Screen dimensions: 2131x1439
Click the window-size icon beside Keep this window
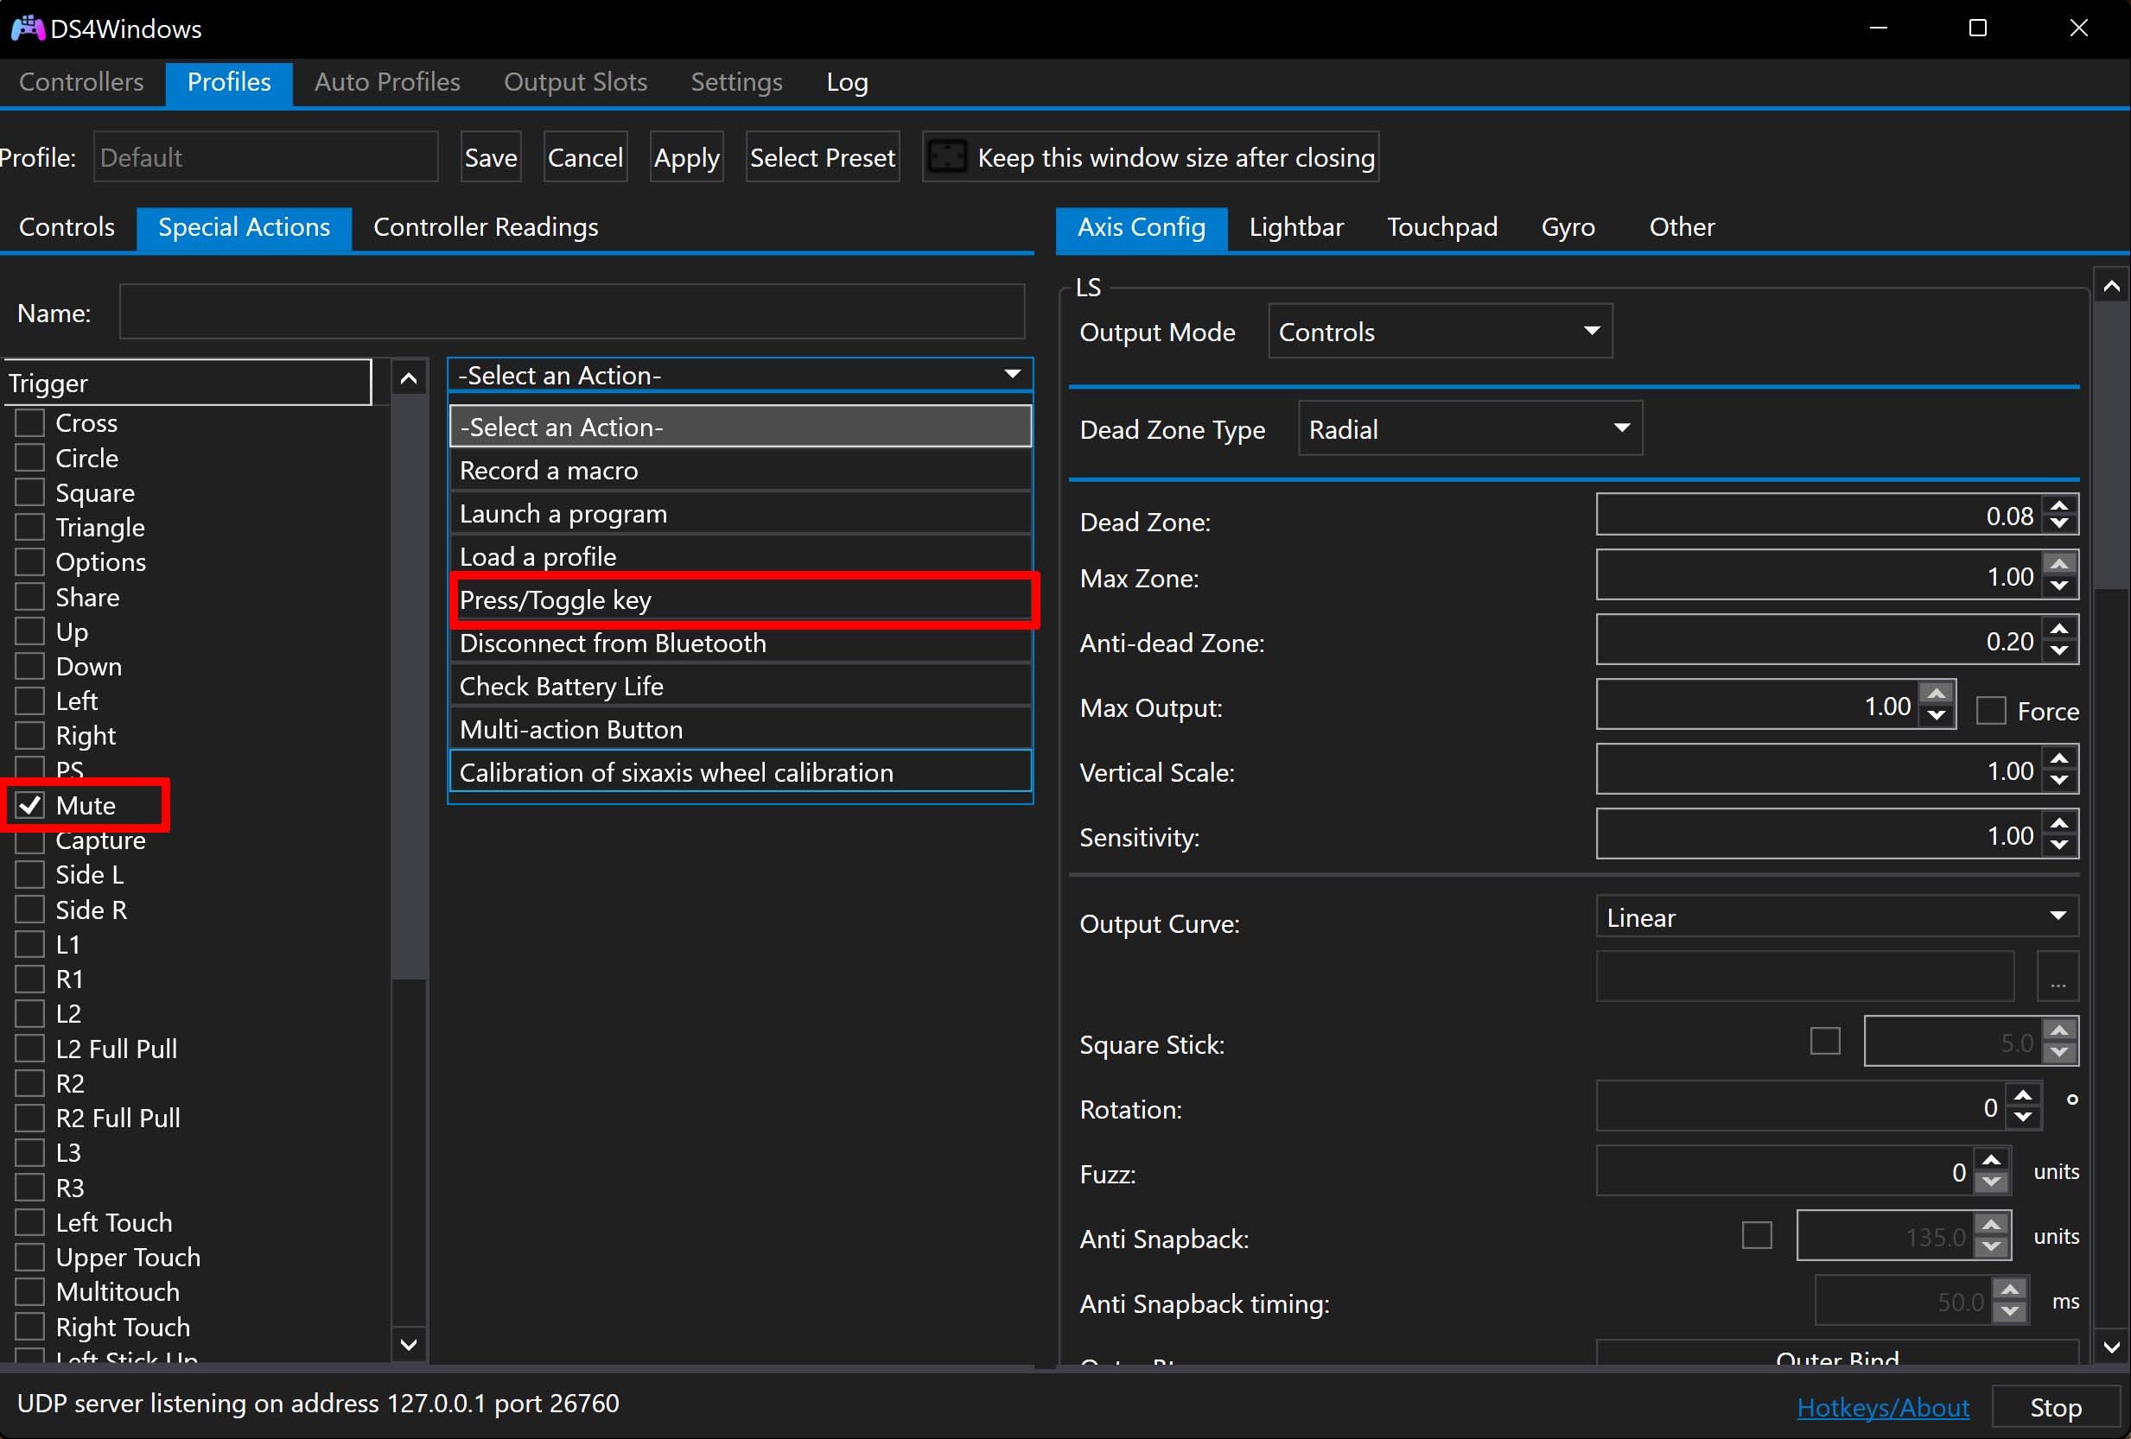tap(946, 158)
